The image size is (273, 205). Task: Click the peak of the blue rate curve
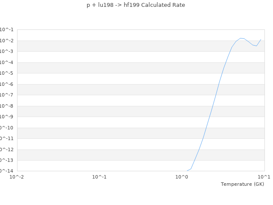pyautogui.click(x=241, y=38)
